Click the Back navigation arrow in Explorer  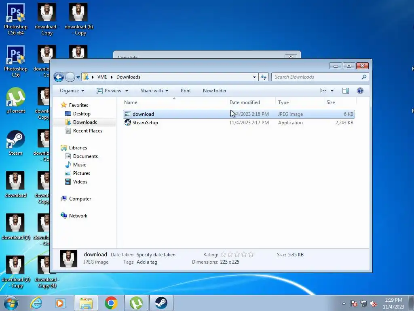point(59,77)
